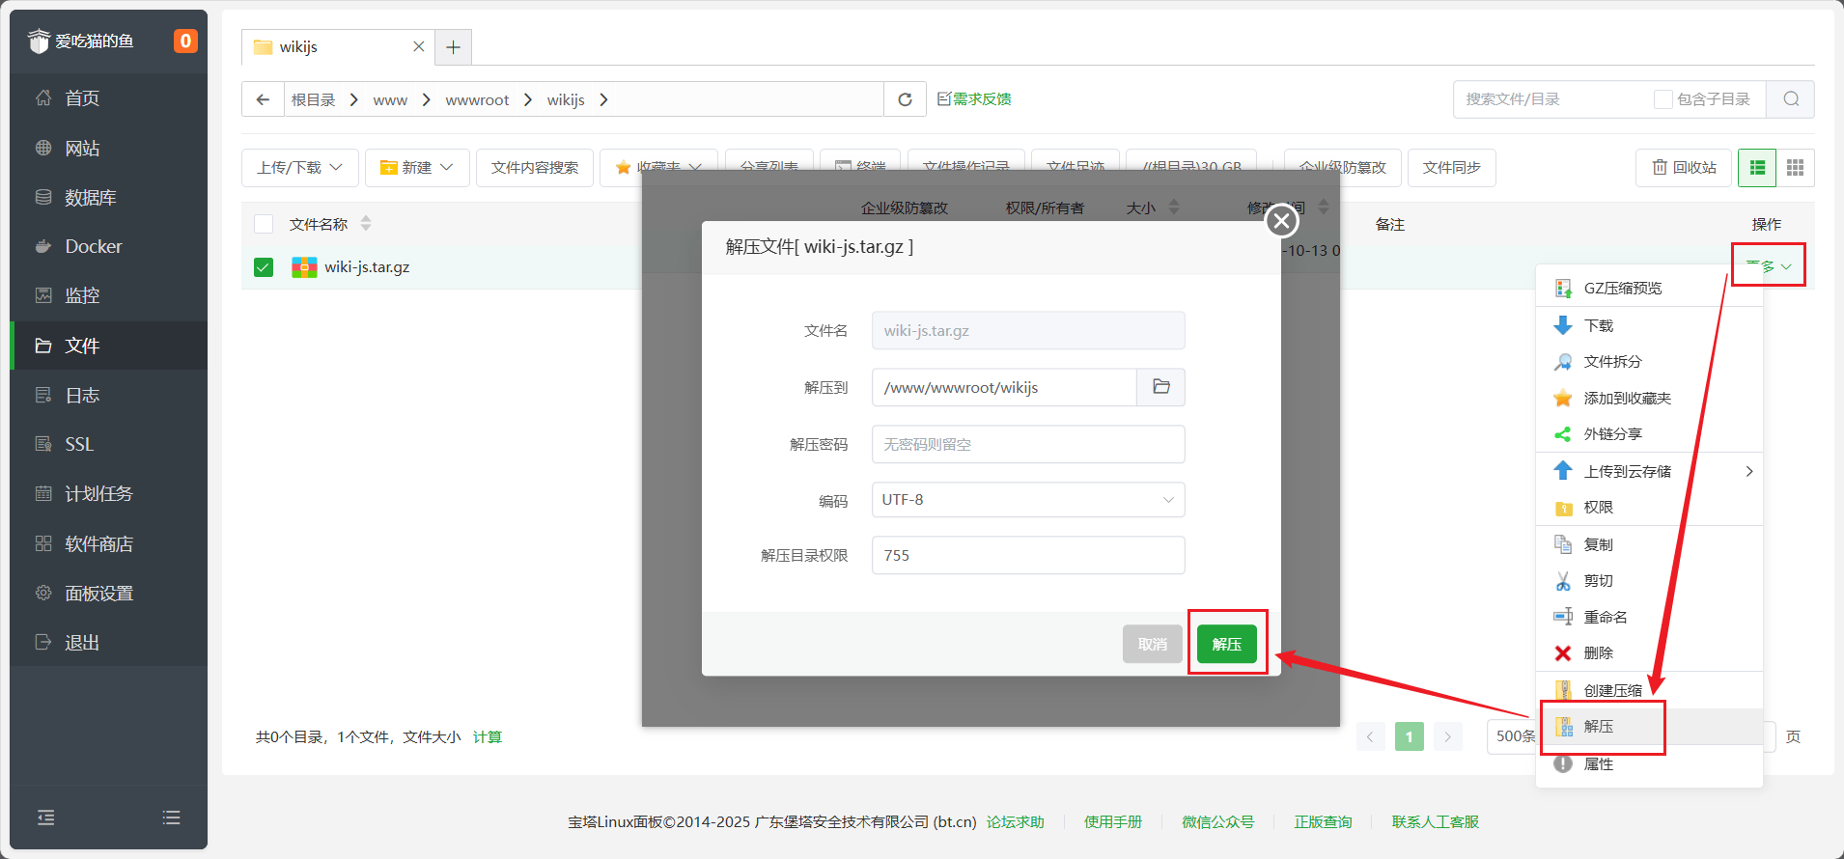Click the Cancel button in dialog

[1152, 644]
